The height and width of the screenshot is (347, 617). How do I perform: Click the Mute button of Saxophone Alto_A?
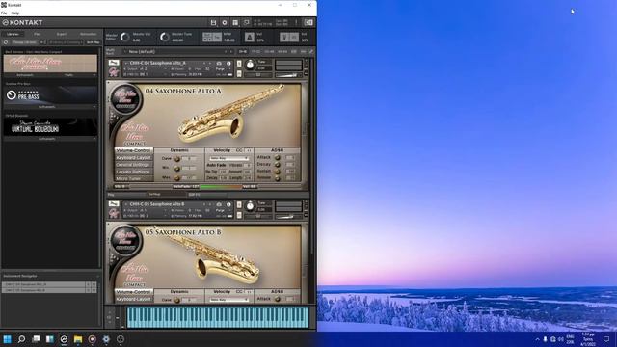[x=239, y=73]
